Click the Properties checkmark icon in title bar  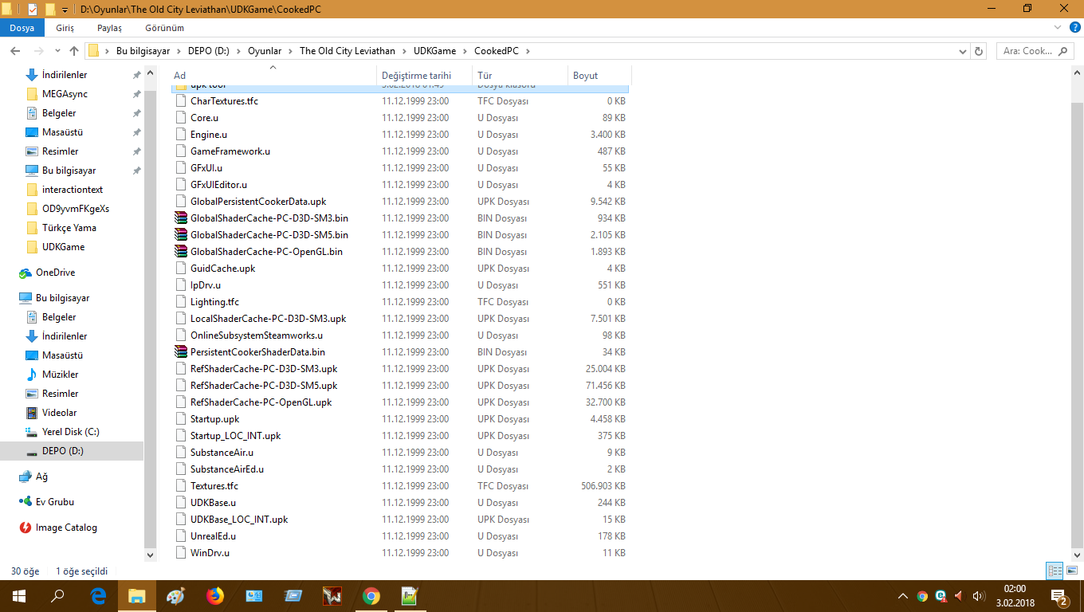33,10
